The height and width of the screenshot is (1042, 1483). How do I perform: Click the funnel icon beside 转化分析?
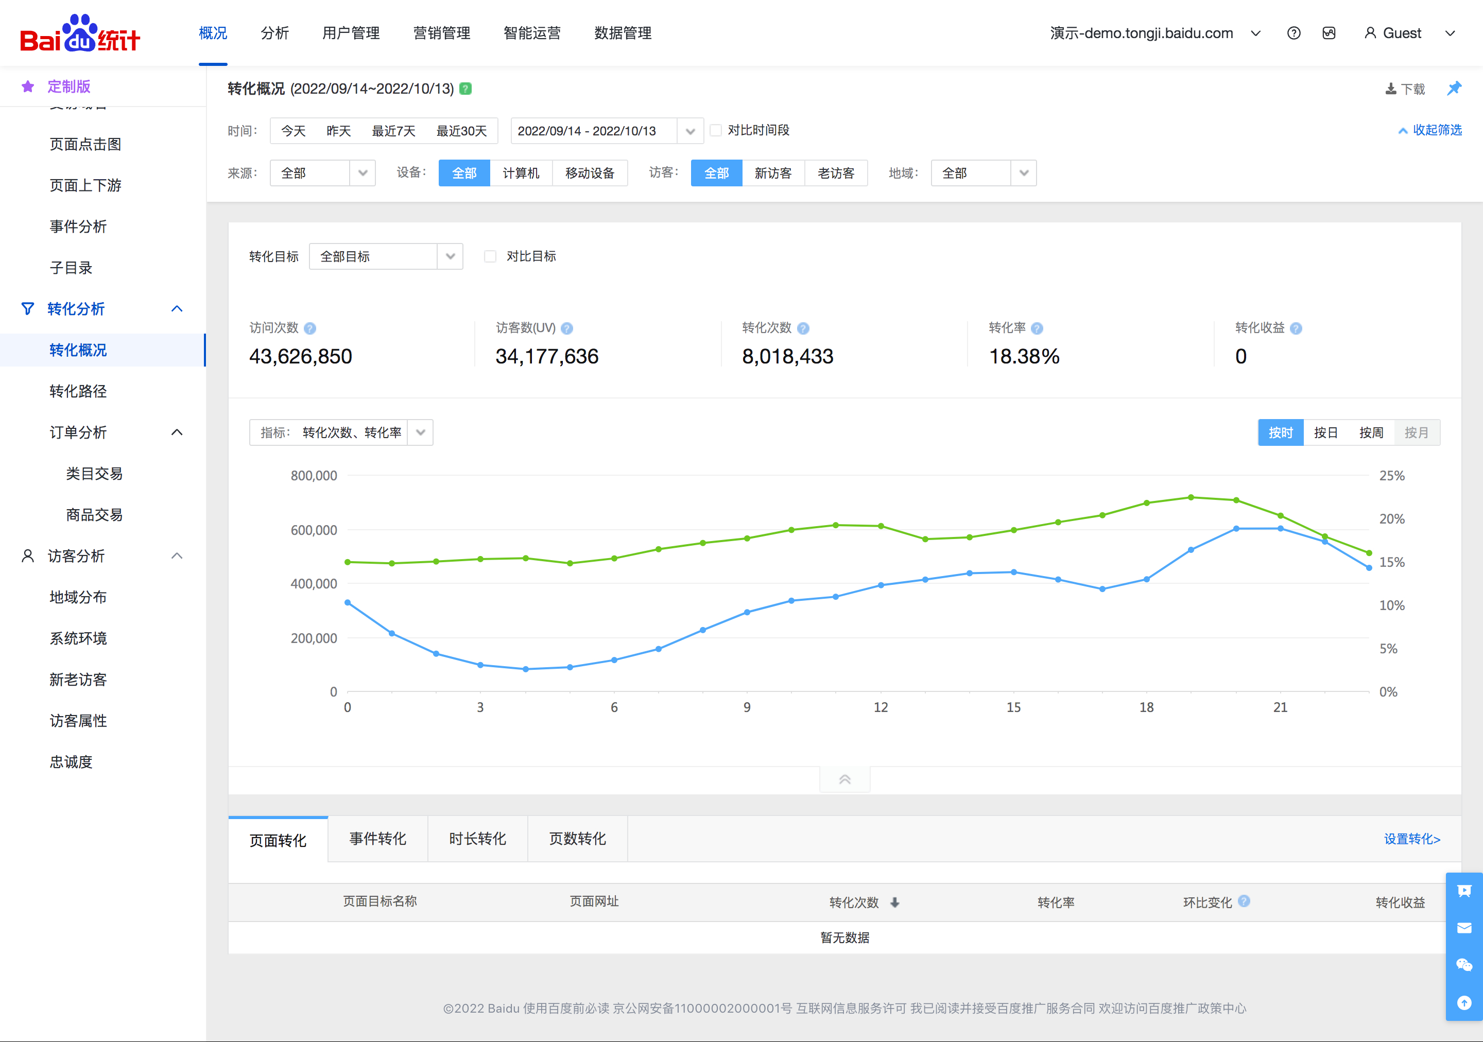pos(28,308)
